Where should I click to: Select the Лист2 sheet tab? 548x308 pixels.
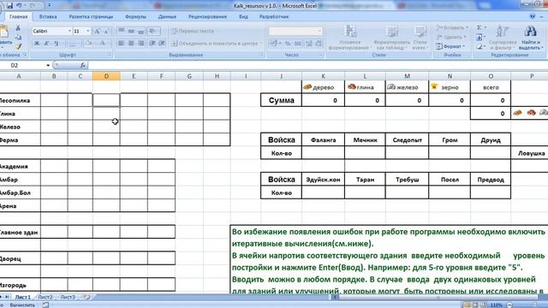point(45,297)
